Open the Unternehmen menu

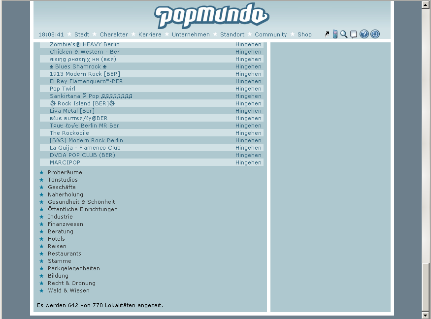tap(191, 34)
